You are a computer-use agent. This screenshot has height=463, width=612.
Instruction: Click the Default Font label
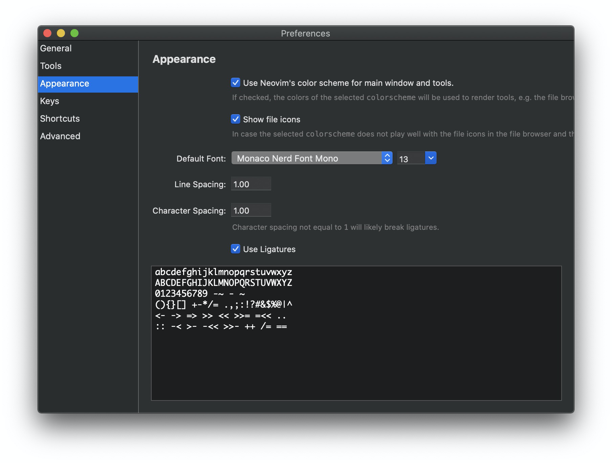point(201,159)
